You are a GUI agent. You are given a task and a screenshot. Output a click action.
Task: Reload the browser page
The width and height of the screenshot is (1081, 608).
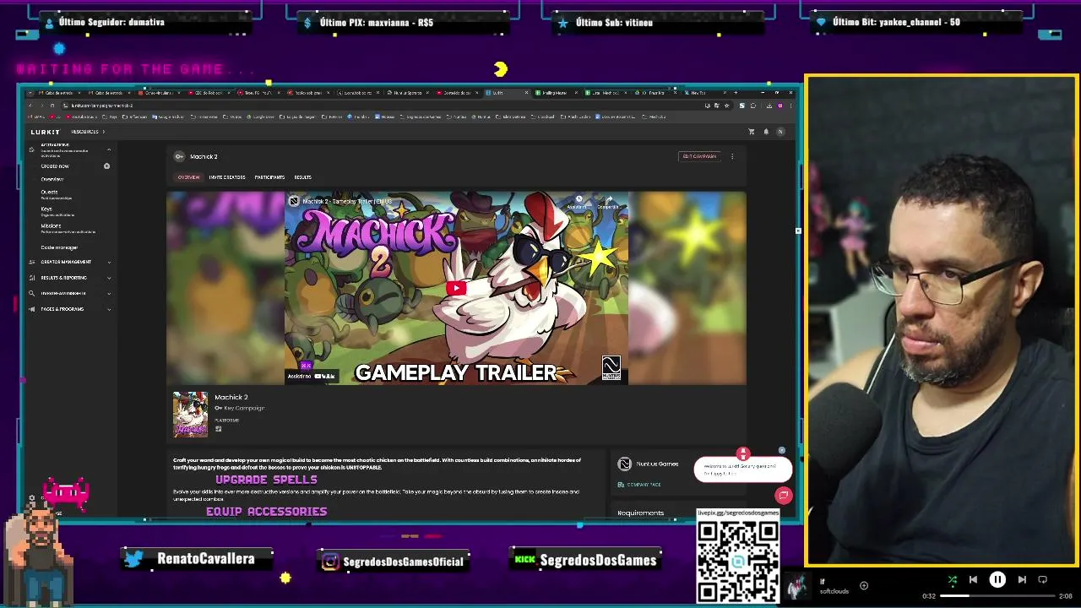[x=52, y=106]
